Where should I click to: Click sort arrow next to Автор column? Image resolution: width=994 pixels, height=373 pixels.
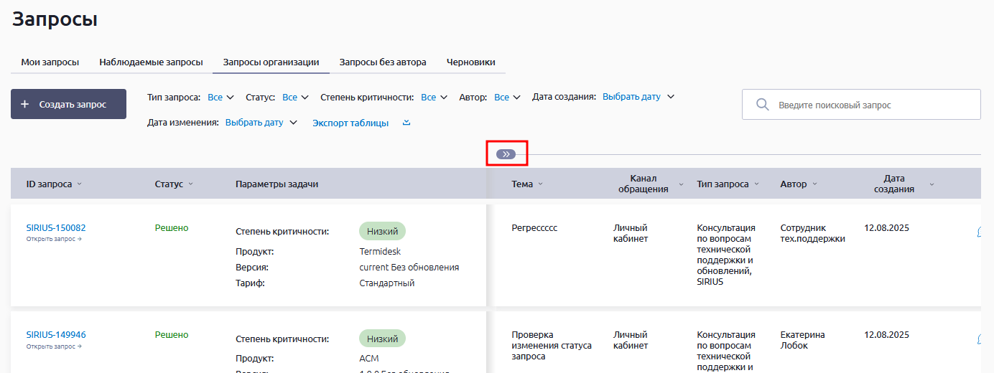pos(814,184)
